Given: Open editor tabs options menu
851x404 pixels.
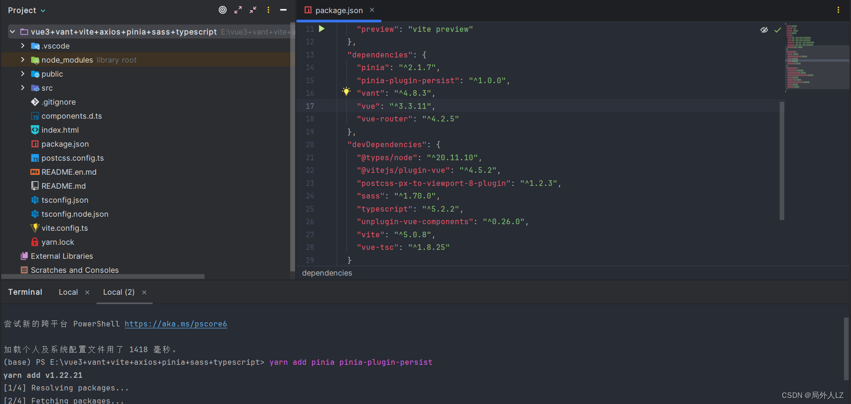Looking at the screenshot, I should click(x=838, y=10).
